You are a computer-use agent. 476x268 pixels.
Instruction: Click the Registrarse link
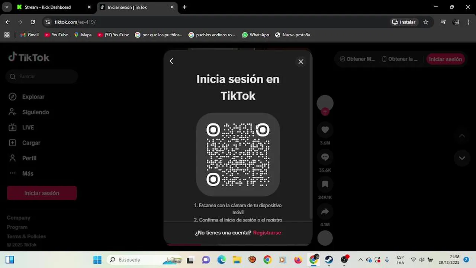pyautogui.click(x=267, y=233)
